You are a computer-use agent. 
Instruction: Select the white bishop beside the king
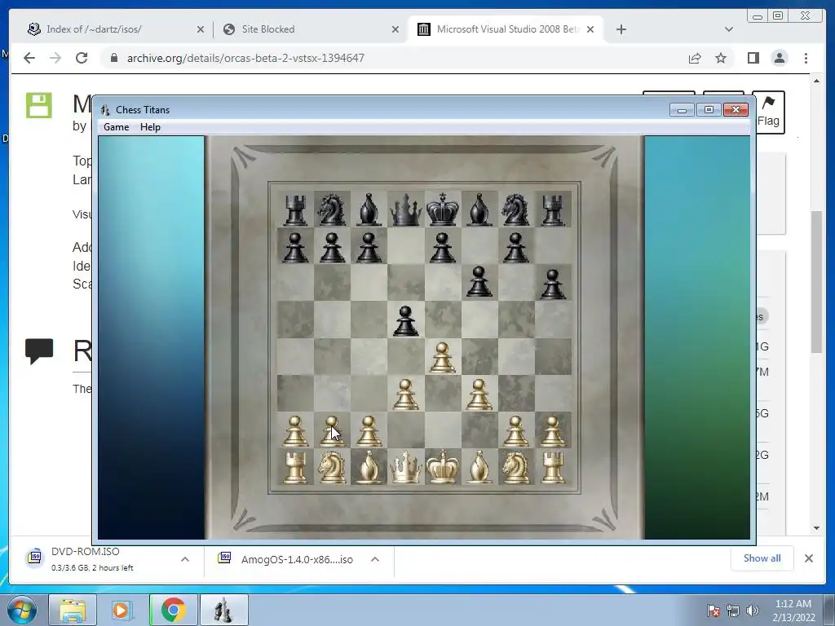pos(479,468)
